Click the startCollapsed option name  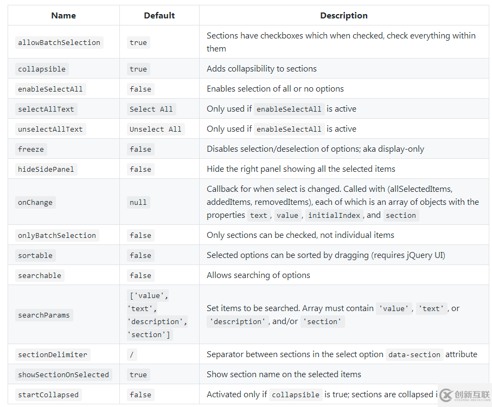click(x=48, y=395)
